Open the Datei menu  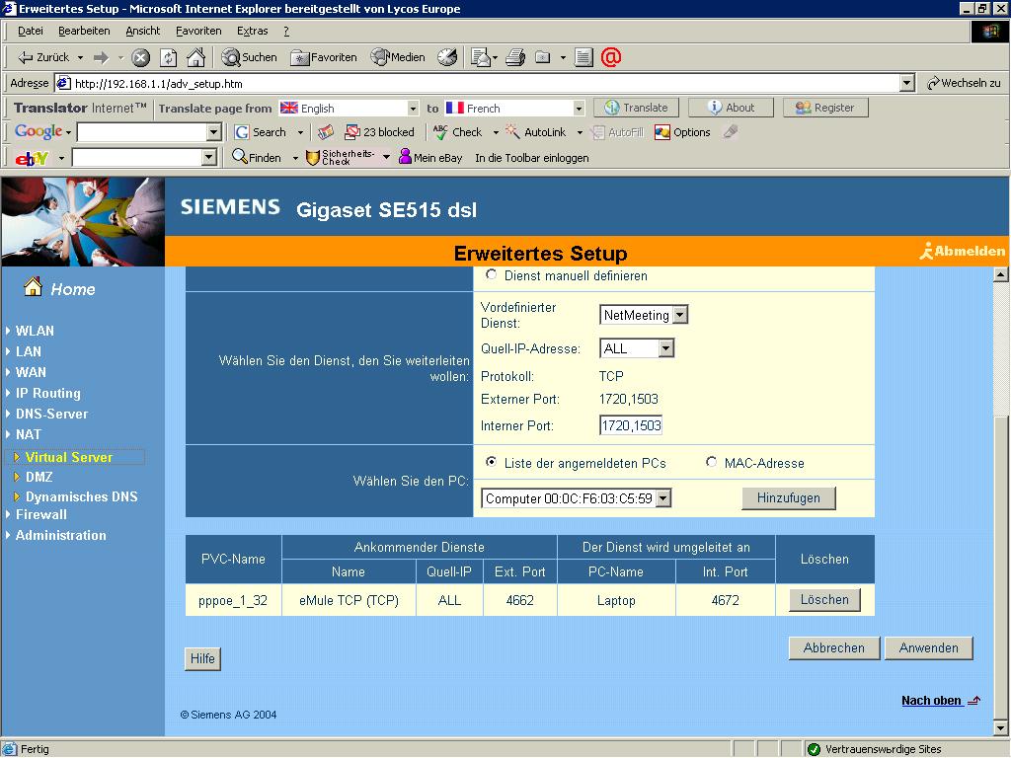coord(31,31)
